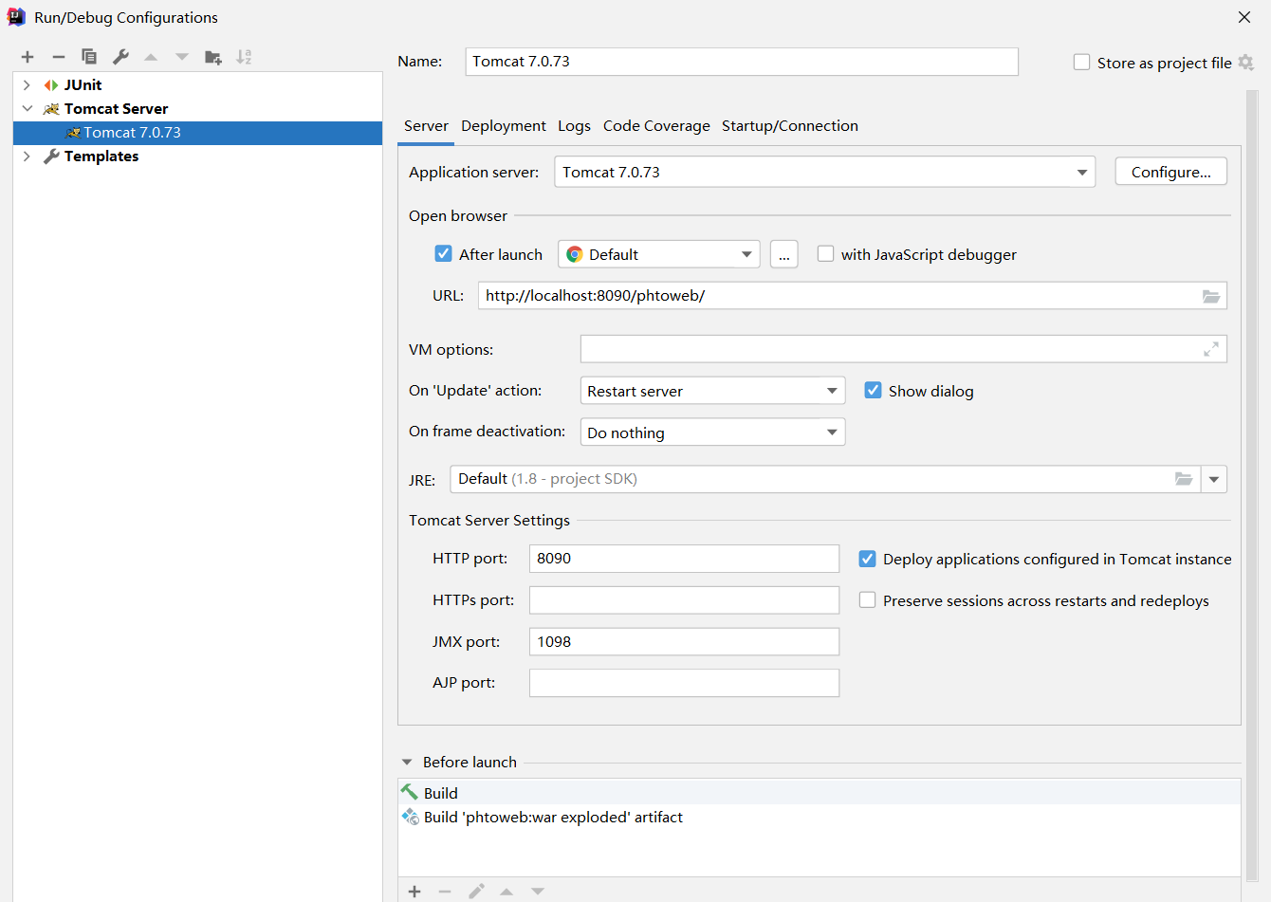Screen dimensions: 1271x902
Task: Enable Preserve sessions across restarts and redeploys
Action: point(867,599)
